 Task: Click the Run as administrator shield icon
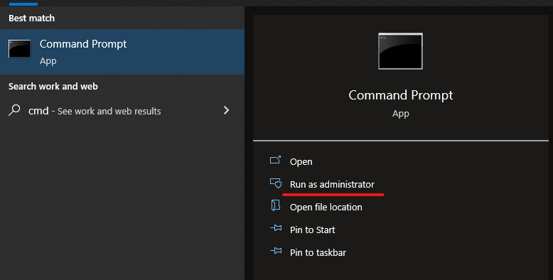276,183
